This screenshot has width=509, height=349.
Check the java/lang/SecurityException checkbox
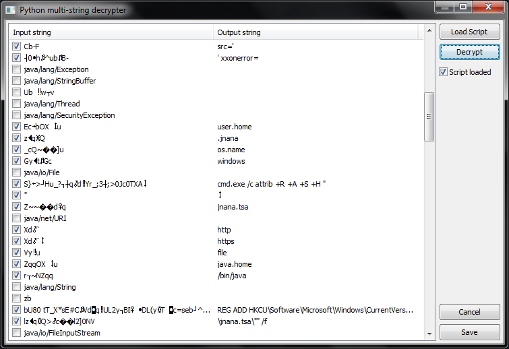coord(17,115)
